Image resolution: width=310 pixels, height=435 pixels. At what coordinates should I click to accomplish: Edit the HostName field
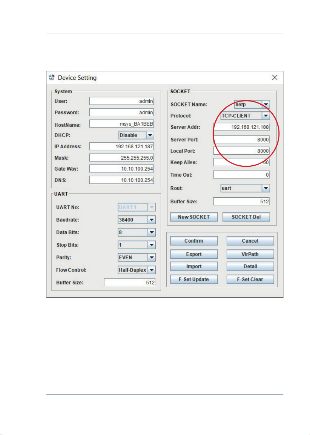[x=122, y=124]
